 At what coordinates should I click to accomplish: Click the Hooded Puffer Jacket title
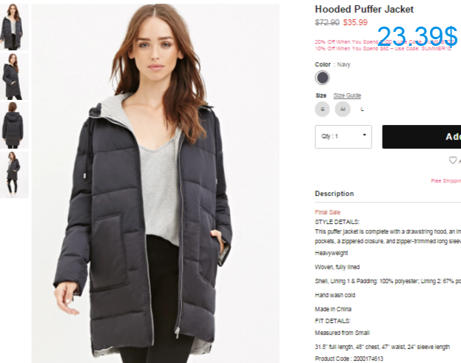click(x=364, y=10)
